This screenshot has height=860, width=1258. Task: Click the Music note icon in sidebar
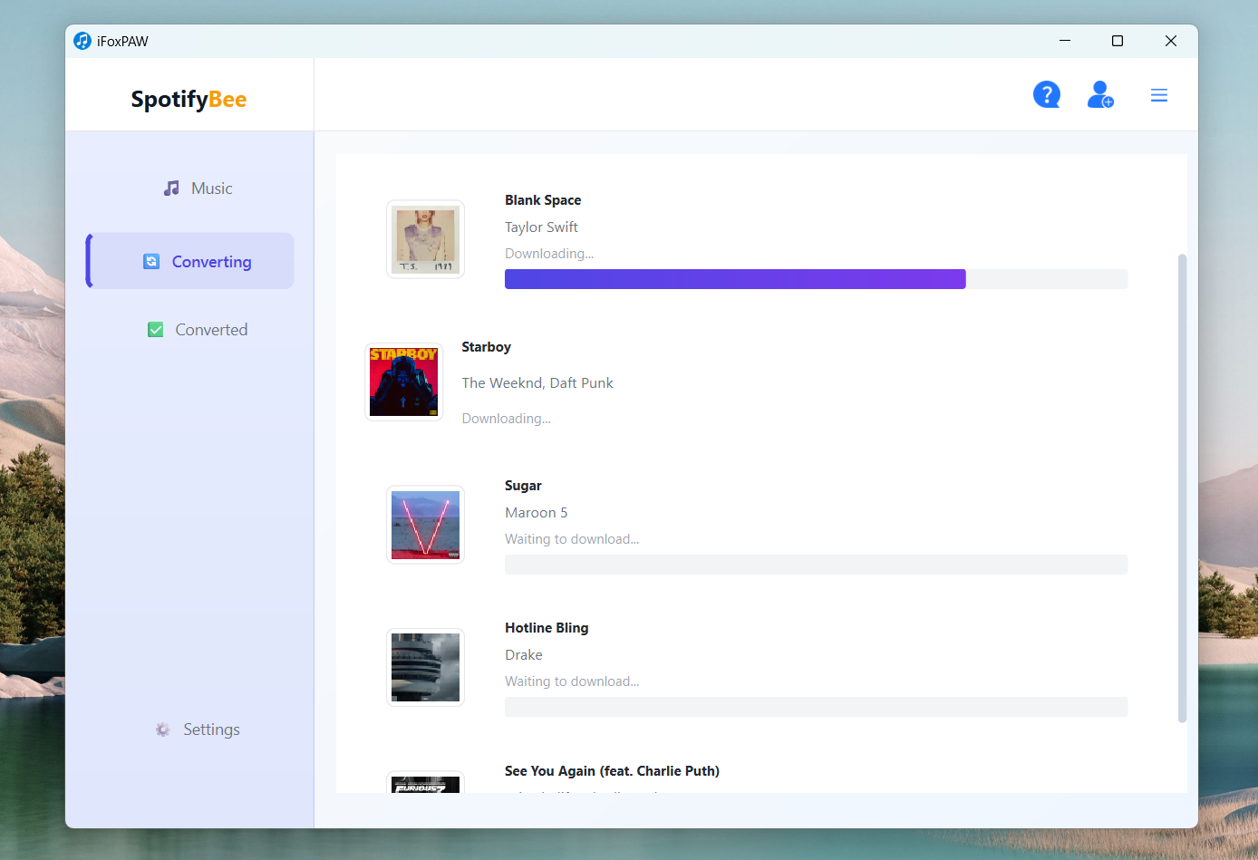click(x=171, y=188)
